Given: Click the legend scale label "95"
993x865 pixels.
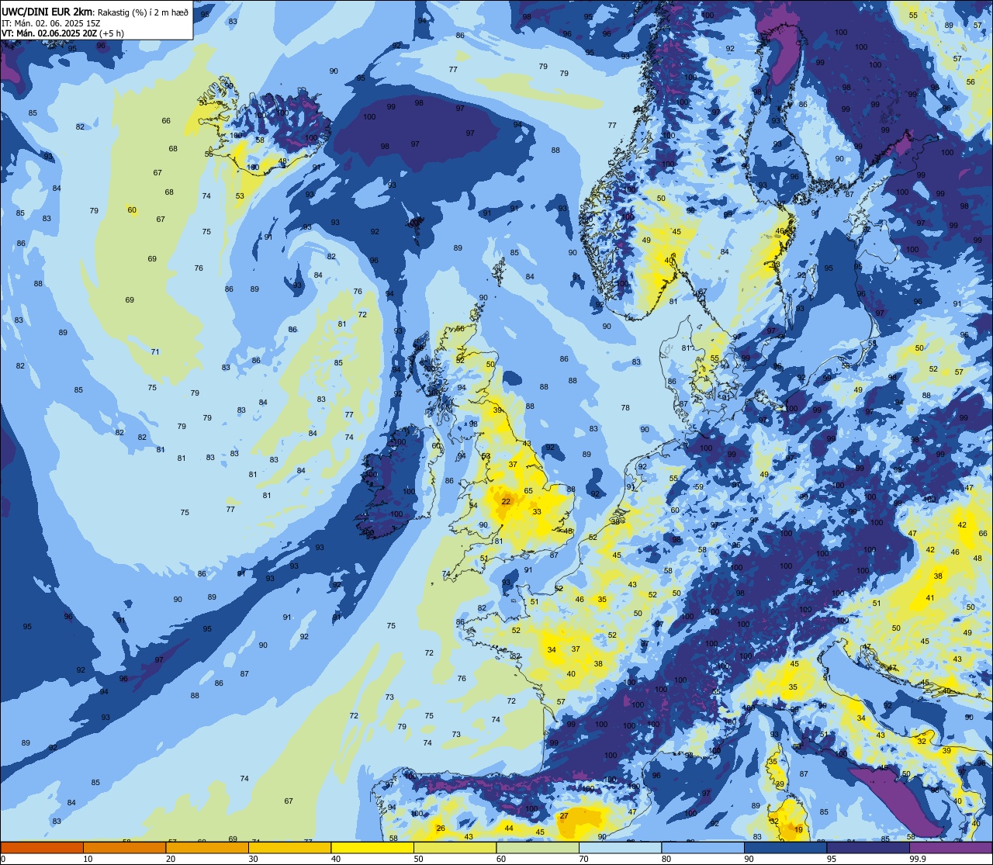Looking at the screenshot, I should pos(831,859).
